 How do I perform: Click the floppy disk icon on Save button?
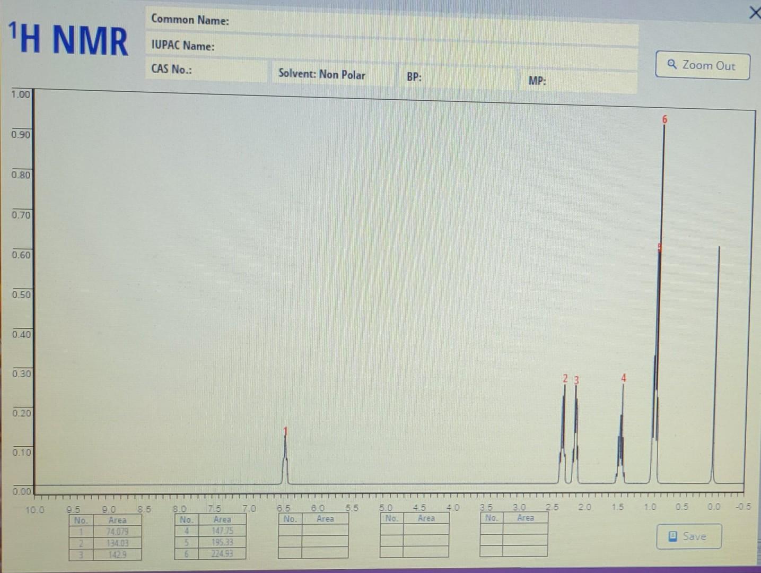(672, 536)
